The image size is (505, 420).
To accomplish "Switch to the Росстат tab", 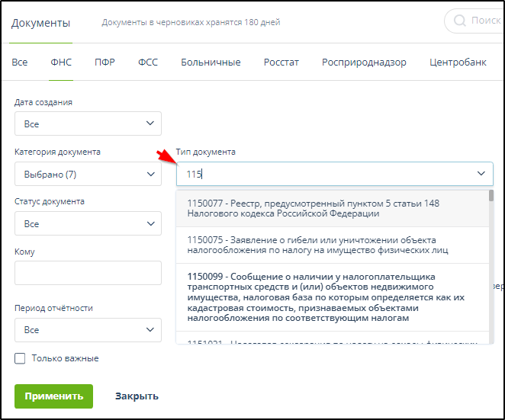I will 281,63.
